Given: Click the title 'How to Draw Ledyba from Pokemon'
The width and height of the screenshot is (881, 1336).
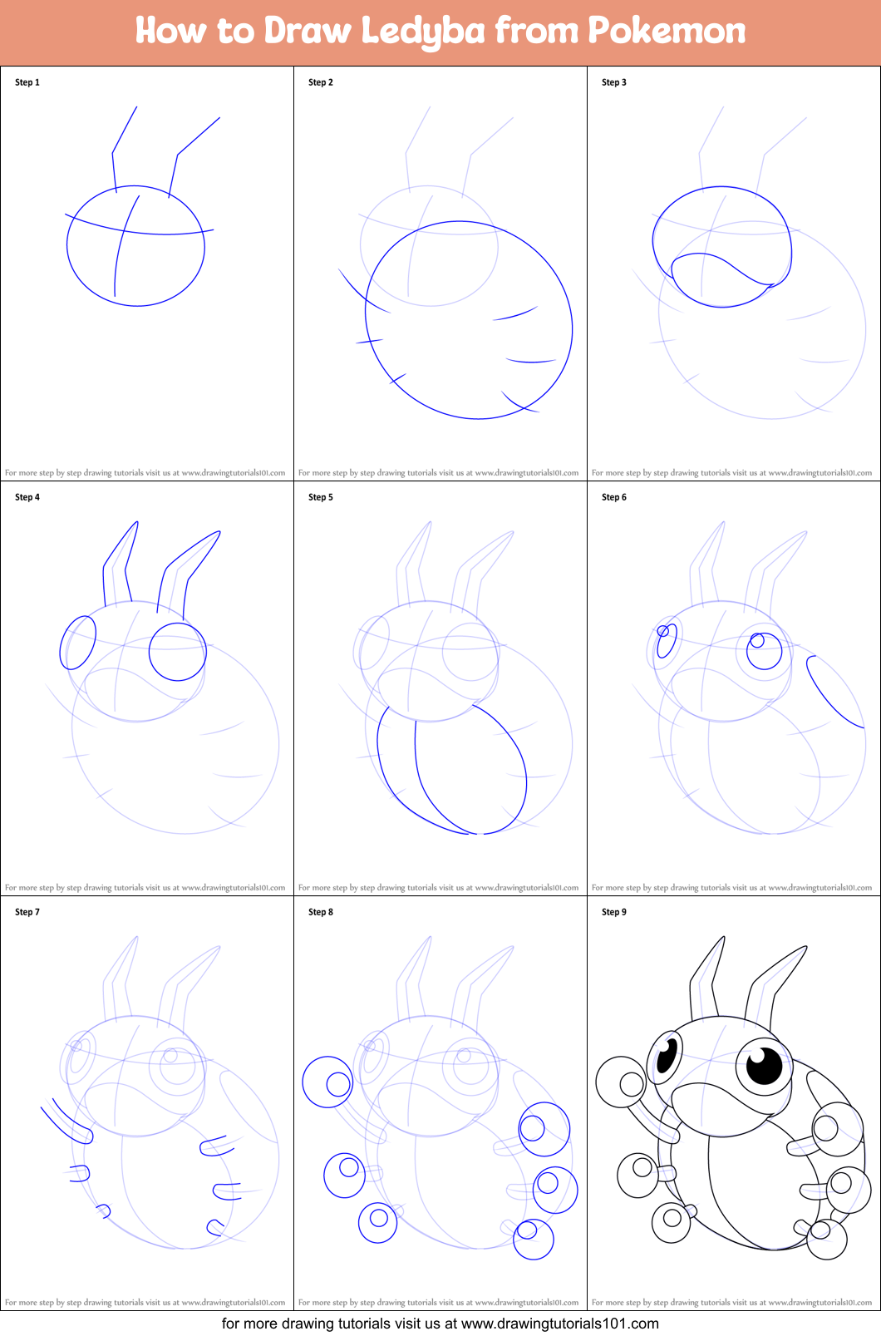Looking at the screenshot, I should (x=440, y=31).
